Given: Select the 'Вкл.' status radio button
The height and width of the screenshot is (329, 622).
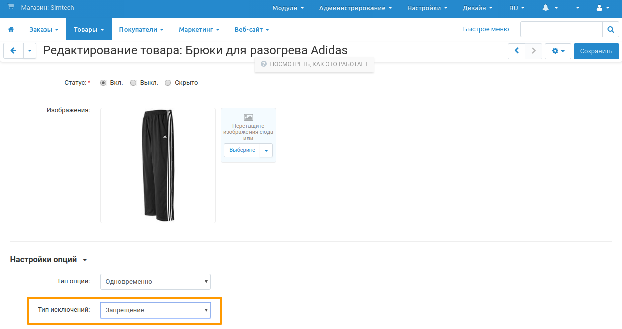Looking at the screenshot, I should (103, 83).
